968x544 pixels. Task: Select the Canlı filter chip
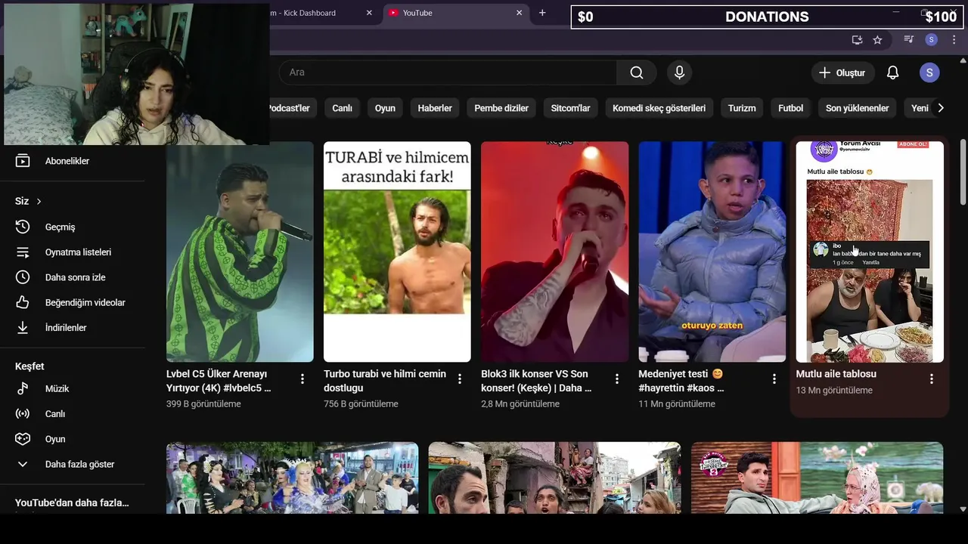[342, 108]
